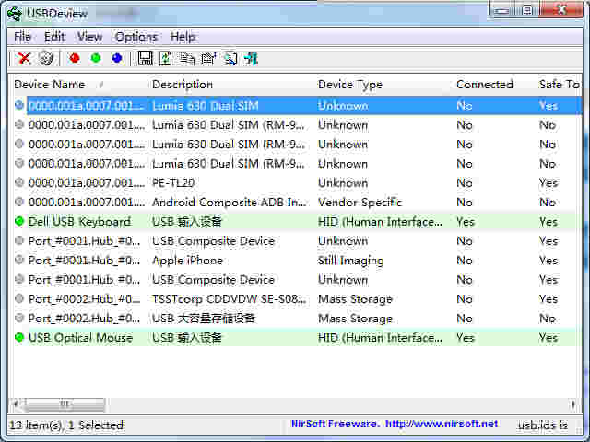Click the horizontal scrollbar right arrow
This screenshot has height=442, width=590.
pos(573,404)
